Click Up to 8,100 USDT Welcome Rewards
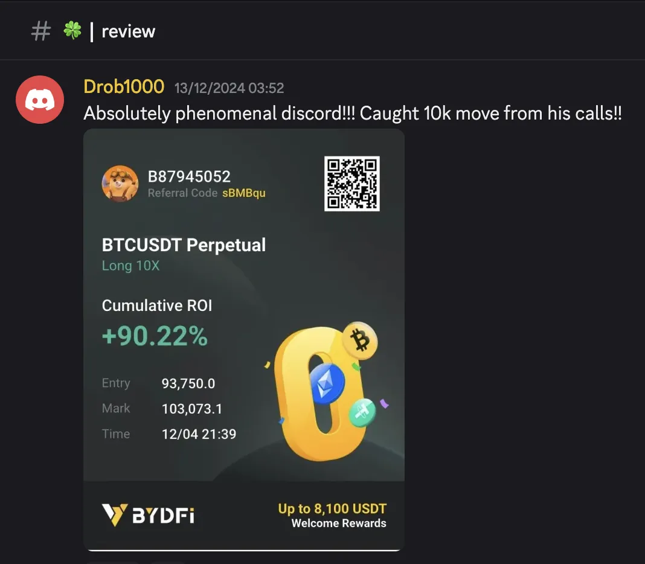 click(332, 516)
